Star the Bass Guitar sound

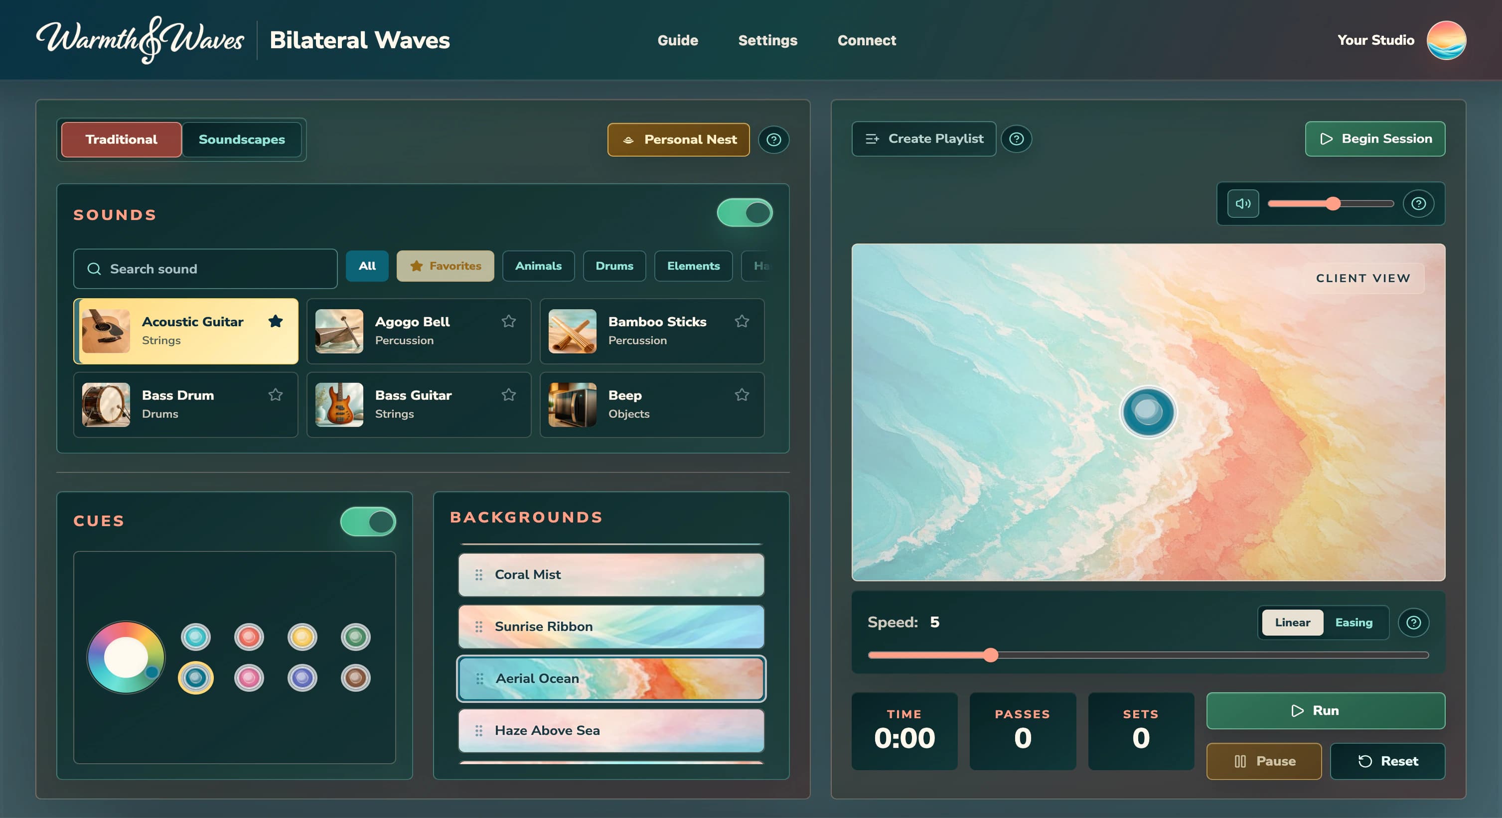[508, 395]
